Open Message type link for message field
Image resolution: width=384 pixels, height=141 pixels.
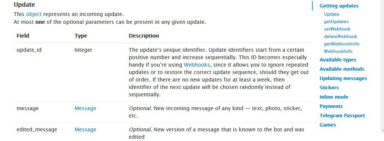click(85, 108)
